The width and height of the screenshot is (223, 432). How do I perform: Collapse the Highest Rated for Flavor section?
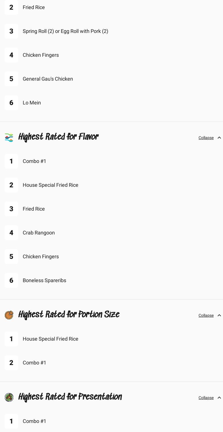click(x=206, y=138)
